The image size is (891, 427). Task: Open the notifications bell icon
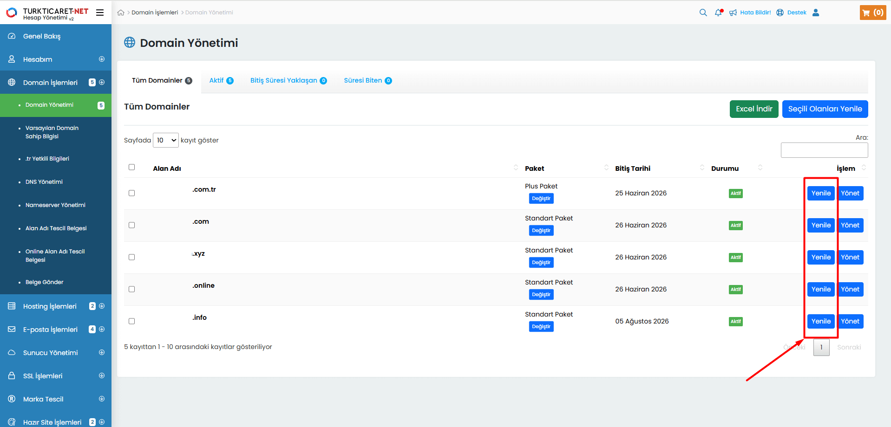pyautogui.click(x=718, y=13)
